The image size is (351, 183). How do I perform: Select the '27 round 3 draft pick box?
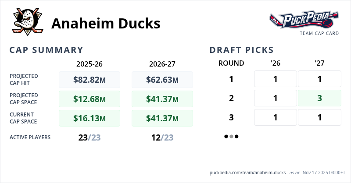(319, 117)
